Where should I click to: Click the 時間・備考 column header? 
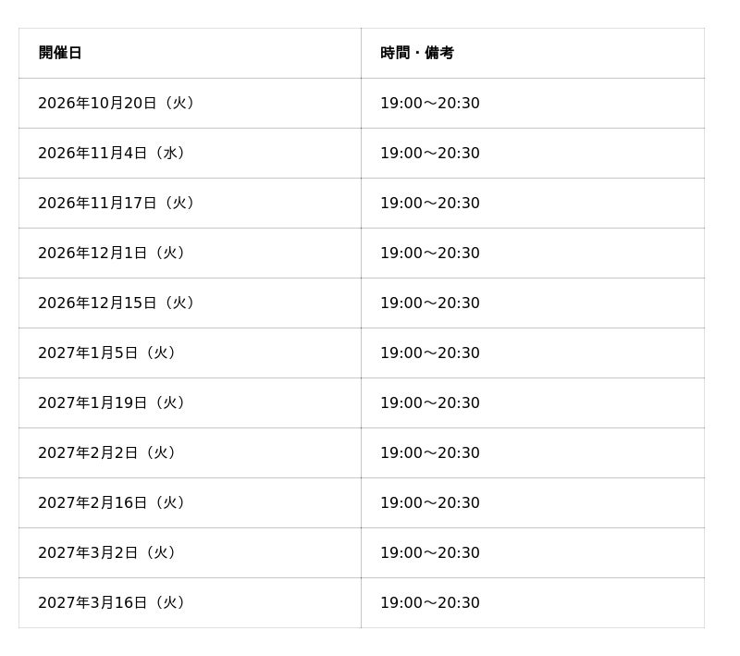[533, 53]
